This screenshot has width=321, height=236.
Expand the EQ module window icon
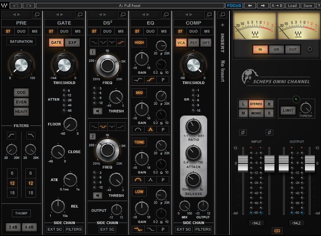click(166, 15)
